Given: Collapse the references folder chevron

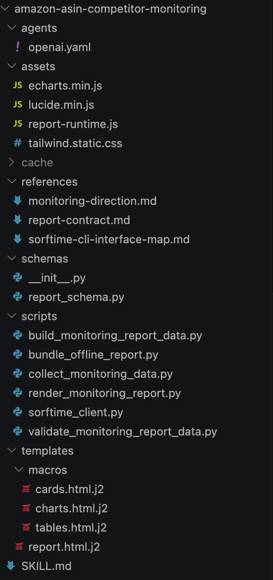Looking at the screenshot, I should [12, 182].
